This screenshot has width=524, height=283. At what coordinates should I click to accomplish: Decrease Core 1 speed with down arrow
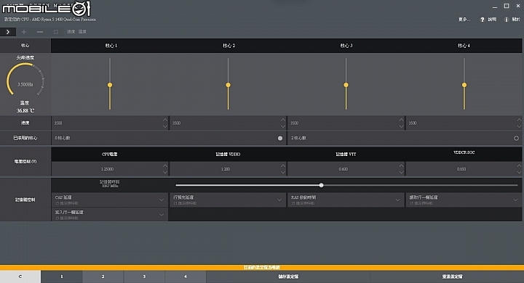[x=165, y=126]
